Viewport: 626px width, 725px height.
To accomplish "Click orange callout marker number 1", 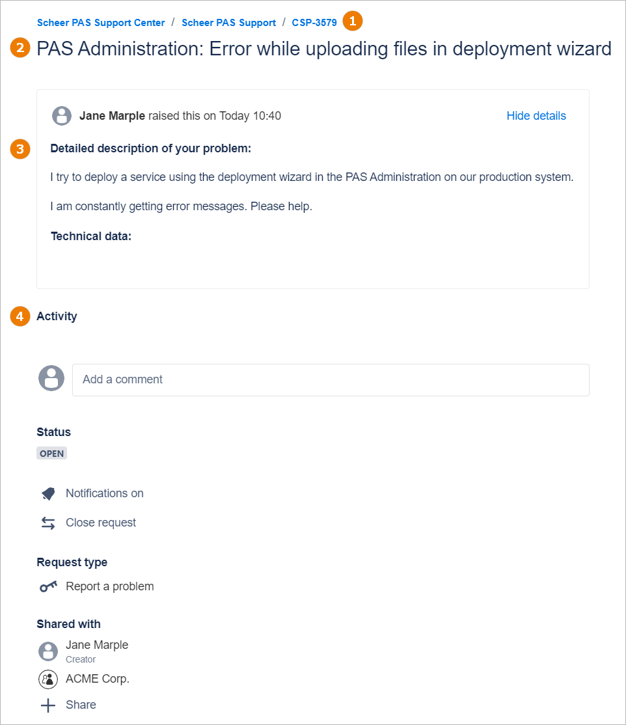I will (353, 21).
